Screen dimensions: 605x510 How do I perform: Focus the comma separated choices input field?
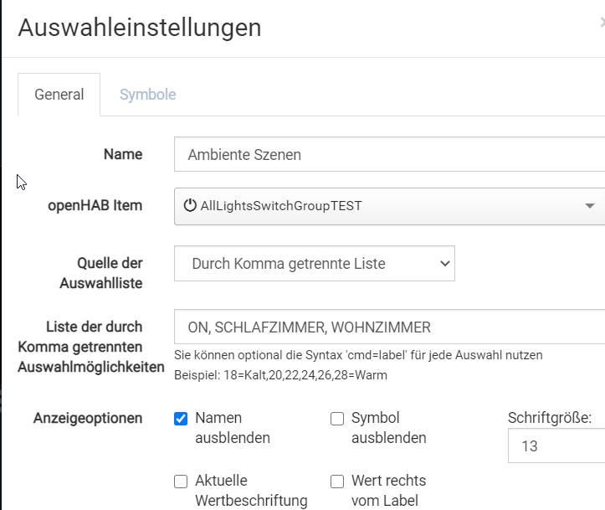[390, 327]
